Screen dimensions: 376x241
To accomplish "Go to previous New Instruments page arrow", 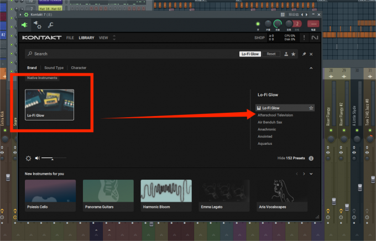I will click(297, 174).
